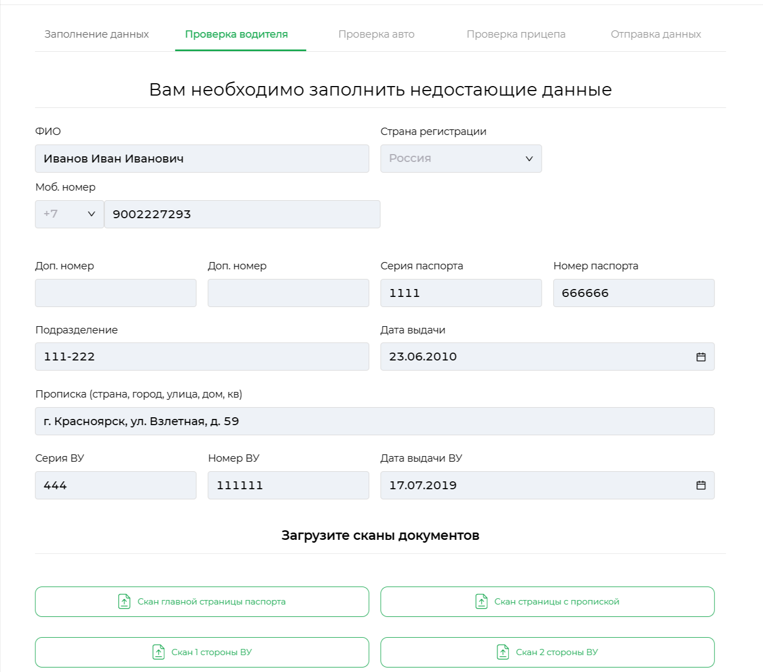Open the +7 phone country code dropdown
Screen dimensions: 763x672
(x=69, y=214)
